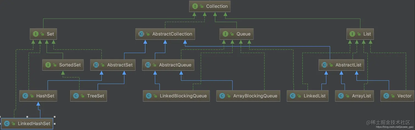
Task: Select the AbstractSet class node
Action: [x=113, y=65]
